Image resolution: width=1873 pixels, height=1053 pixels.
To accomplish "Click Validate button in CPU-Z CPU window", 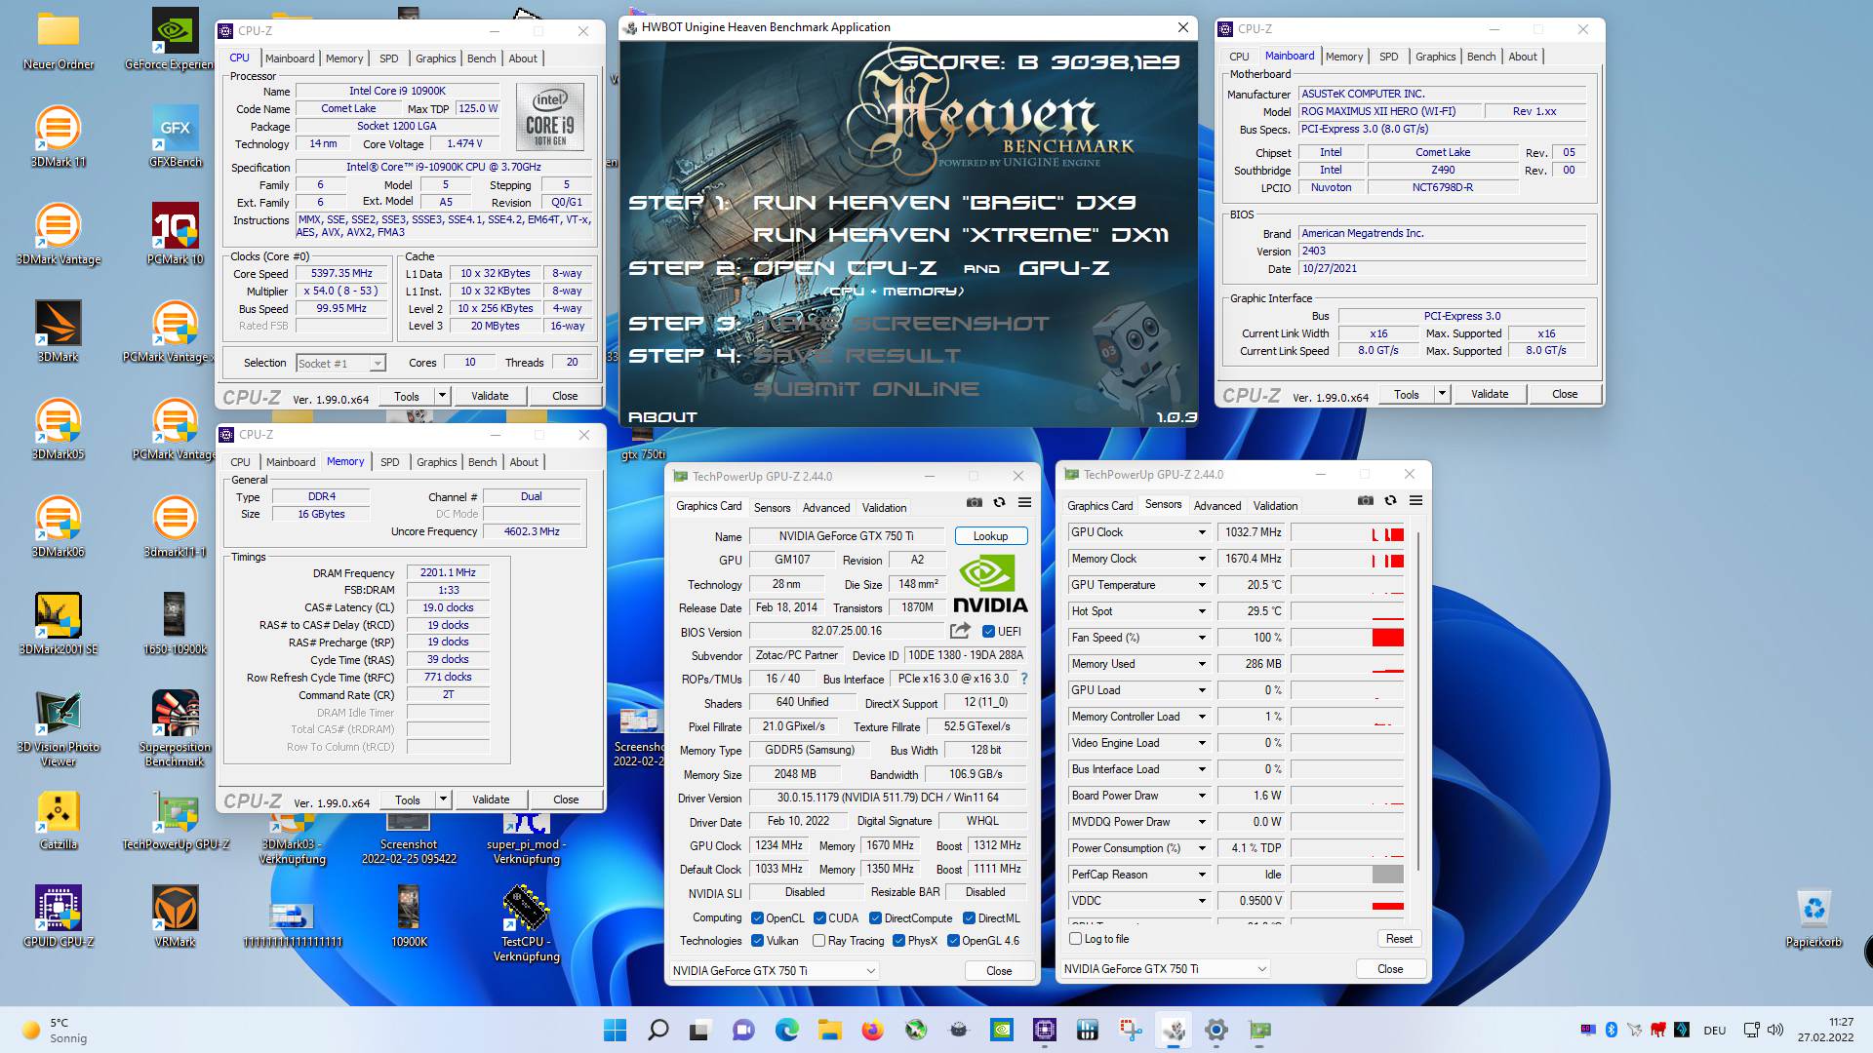I will point(490,396).
